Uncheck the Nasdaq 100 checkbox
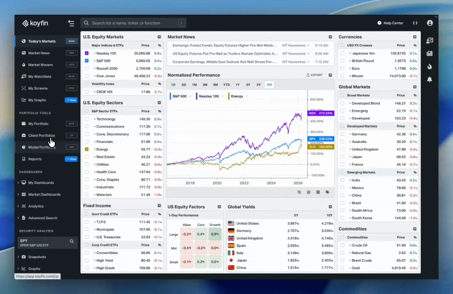 pyautogui.click(x=87, y=53)
